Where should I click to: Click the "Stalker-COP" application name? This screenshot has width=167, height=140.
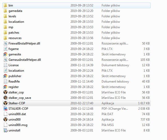[x=17, y=103]
